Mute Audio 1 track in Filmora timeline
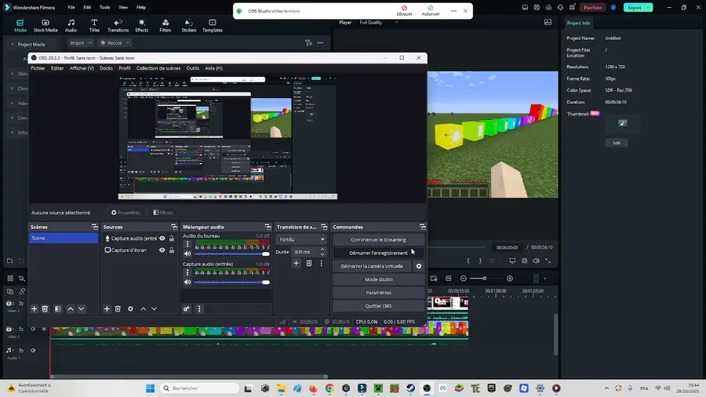The image size is (706, 397). tap(33, 350)
